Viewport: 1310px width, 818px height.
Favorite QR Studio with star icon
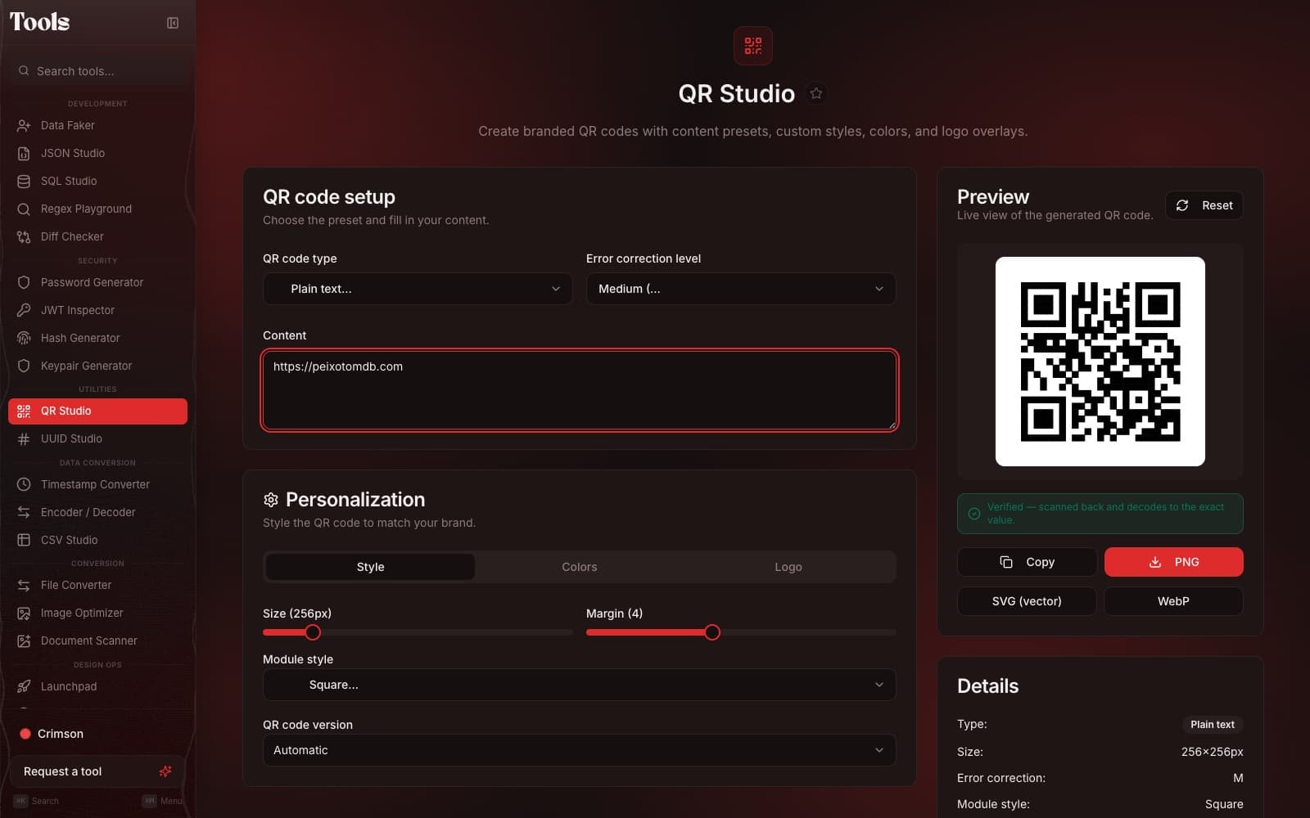(815, 93)
